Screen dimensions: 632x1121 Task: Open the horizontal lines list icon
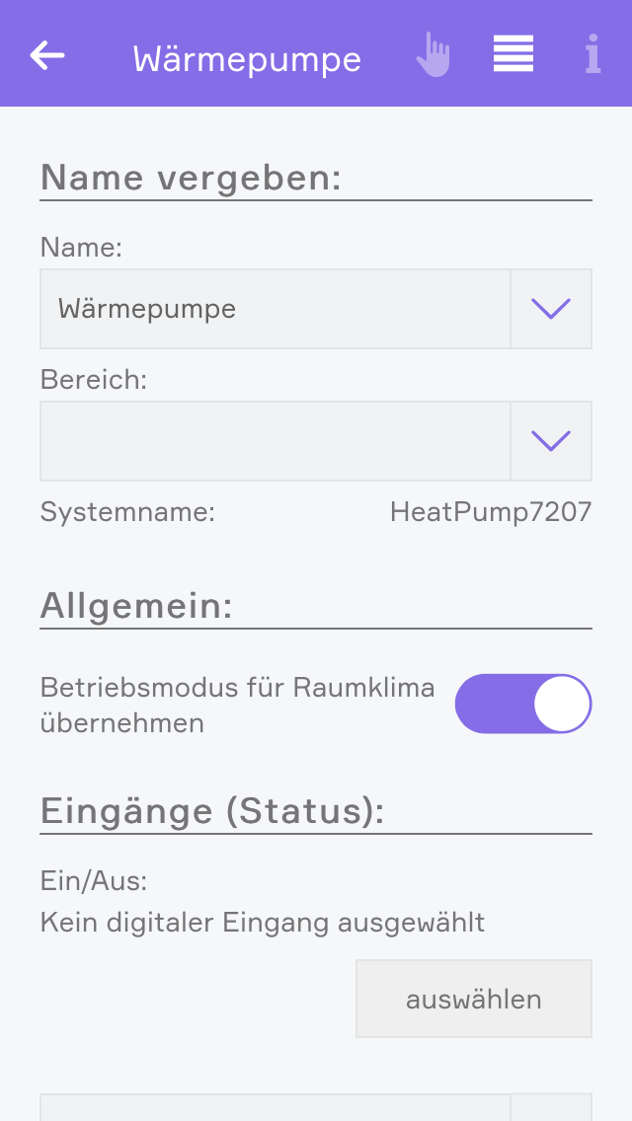point(513,54)
